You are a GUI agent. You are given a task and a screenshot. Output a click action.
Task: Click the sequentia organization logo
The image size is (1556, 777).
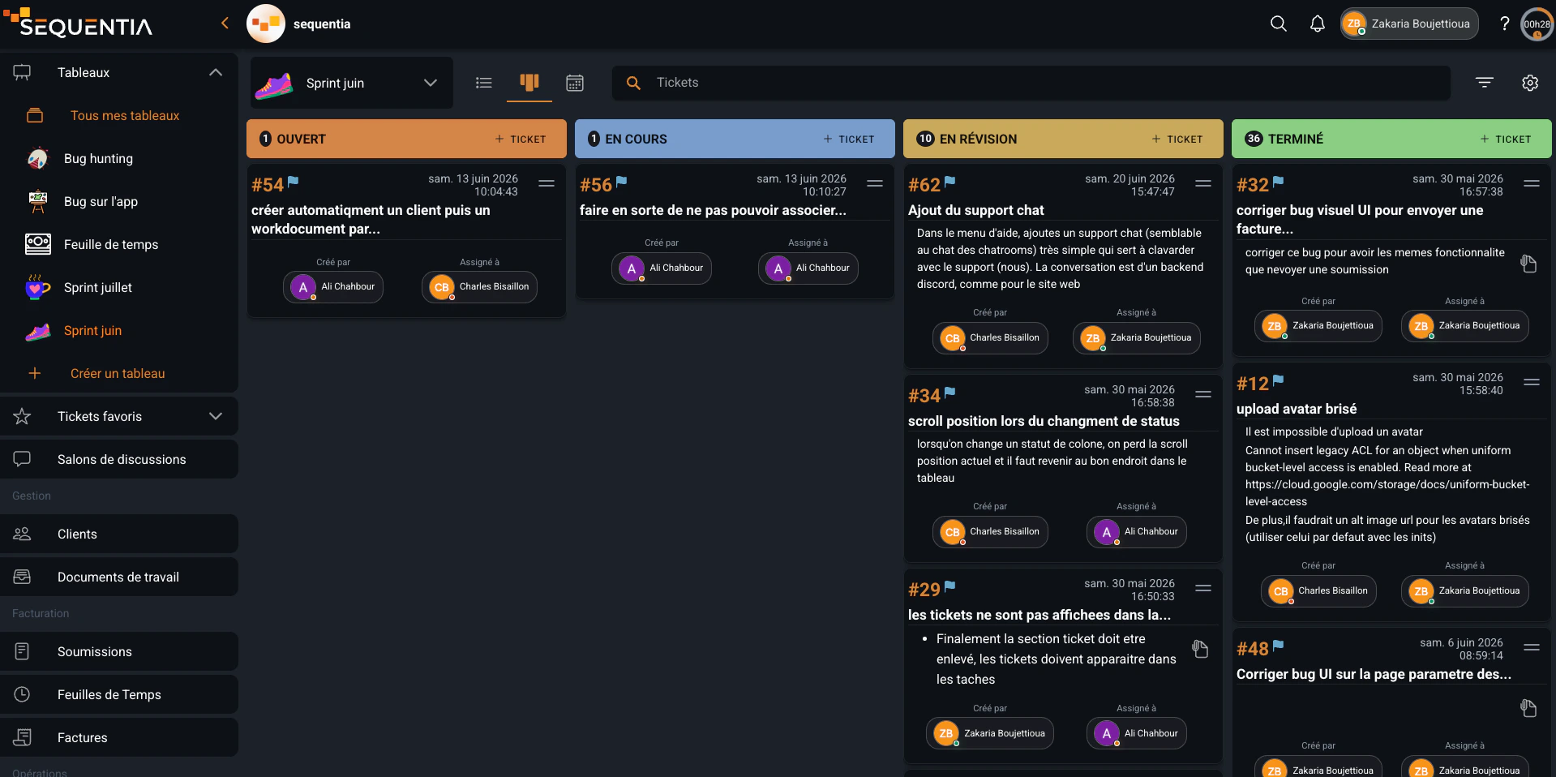click(x=266, y=24)
